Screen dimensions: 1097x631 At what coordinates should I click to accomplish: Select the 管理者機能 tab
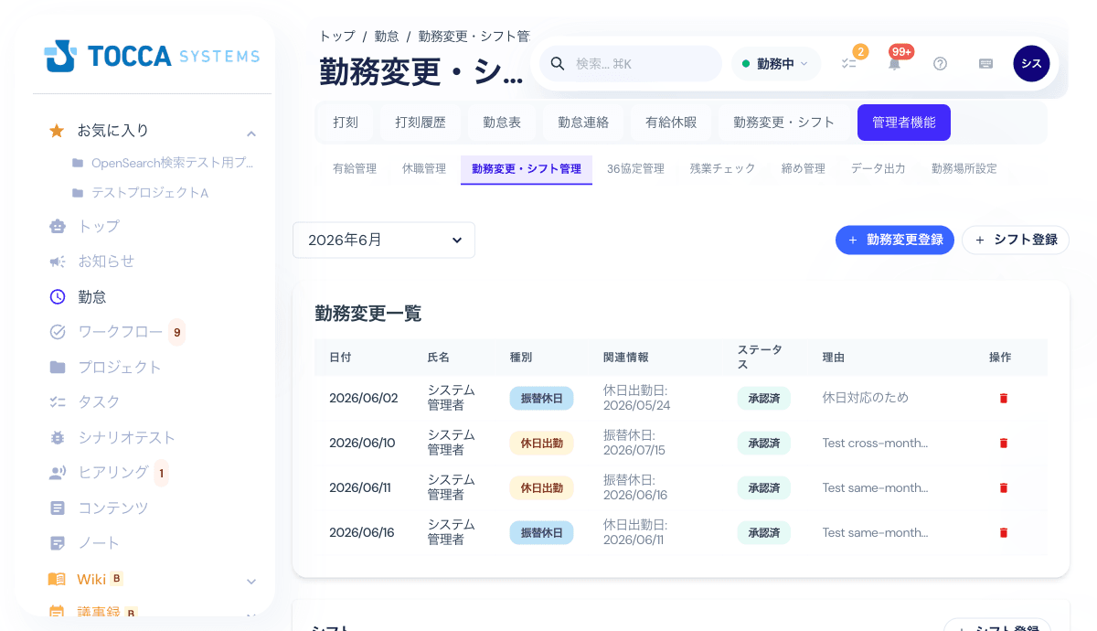tap(904, 123)
